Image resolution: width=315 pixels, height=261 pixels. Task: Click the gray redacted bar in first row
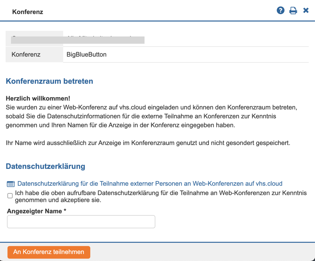pos(78,40)
